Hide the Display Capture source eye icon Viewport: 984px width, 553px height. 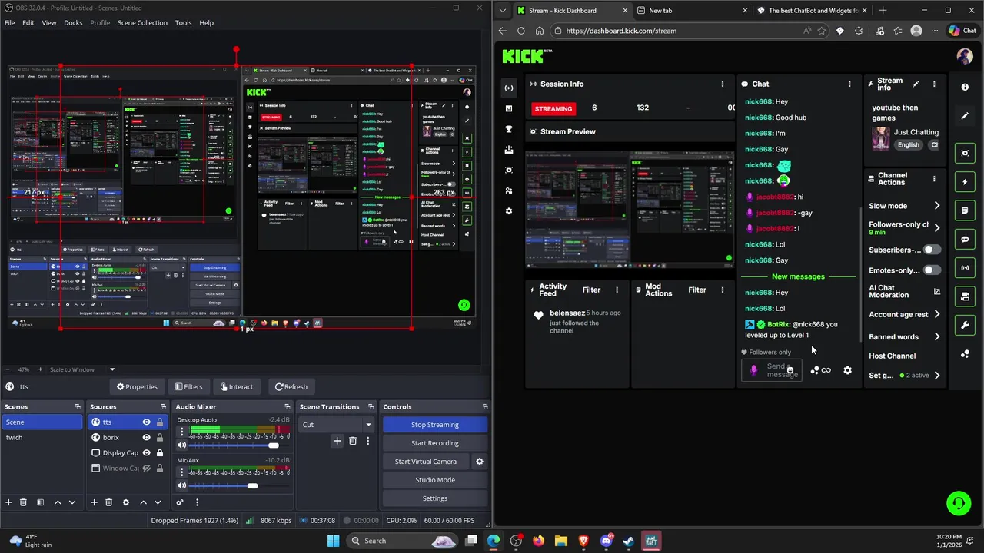(146, 452)
